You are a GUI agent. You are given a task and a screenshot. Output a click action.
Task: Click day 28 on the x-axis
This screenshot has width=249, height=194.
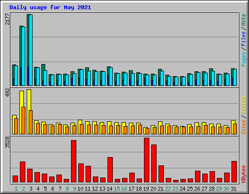tap(212, 189)
